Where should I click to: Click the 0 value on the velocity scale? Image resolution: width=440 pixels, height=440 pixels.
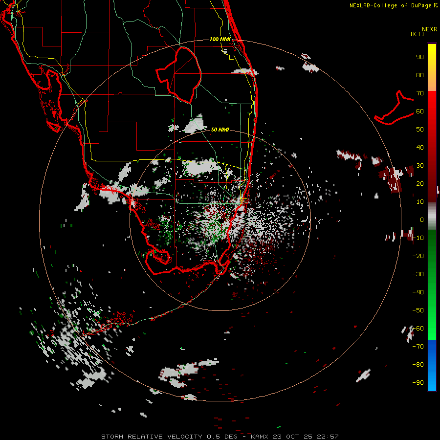[x=422, y=220]
